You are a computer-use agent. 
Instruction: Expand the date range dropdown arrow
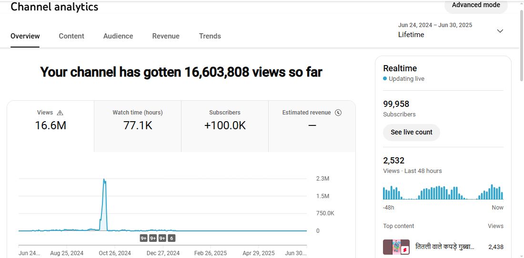tap(500, 31)
